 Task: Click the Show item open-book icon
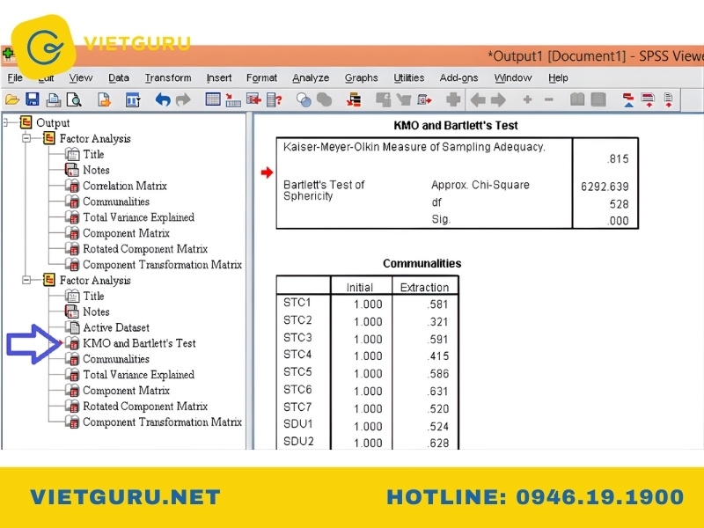coord(577,99)
